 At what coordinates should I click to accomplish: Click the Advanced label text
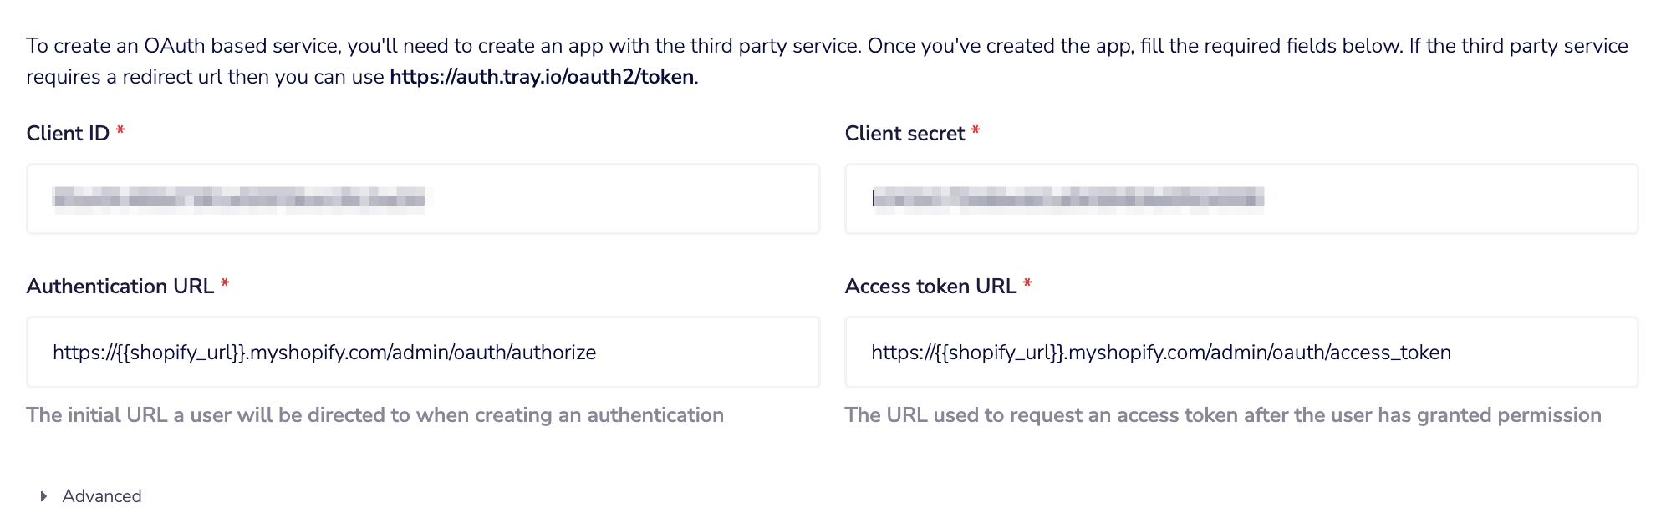point(102,495)
